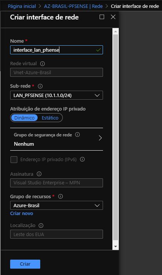Click the Nome input field
The image size is (162, 275).
click(x=56, y=50)
